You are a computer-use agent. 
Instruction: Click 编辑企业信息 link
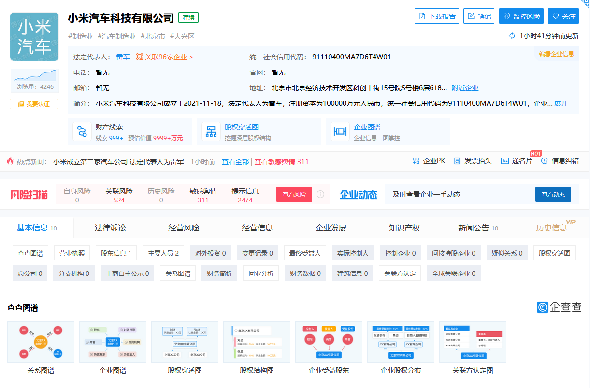(557, 54)
